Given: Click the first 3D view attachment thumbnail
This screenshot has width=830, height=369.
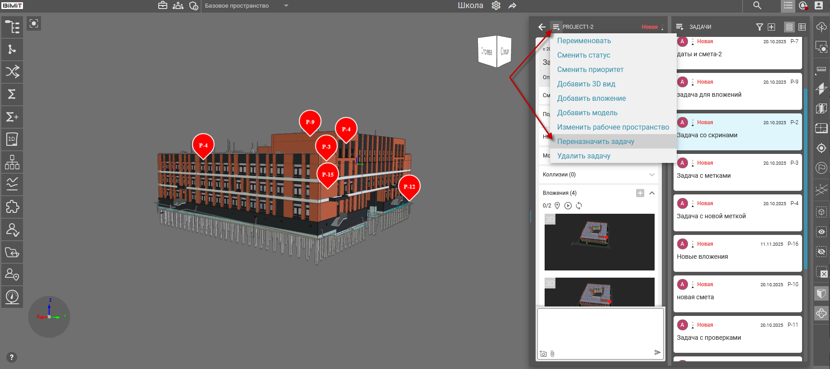Looking at the screenshot, I should pyautogui.click(x=599, y=242).
